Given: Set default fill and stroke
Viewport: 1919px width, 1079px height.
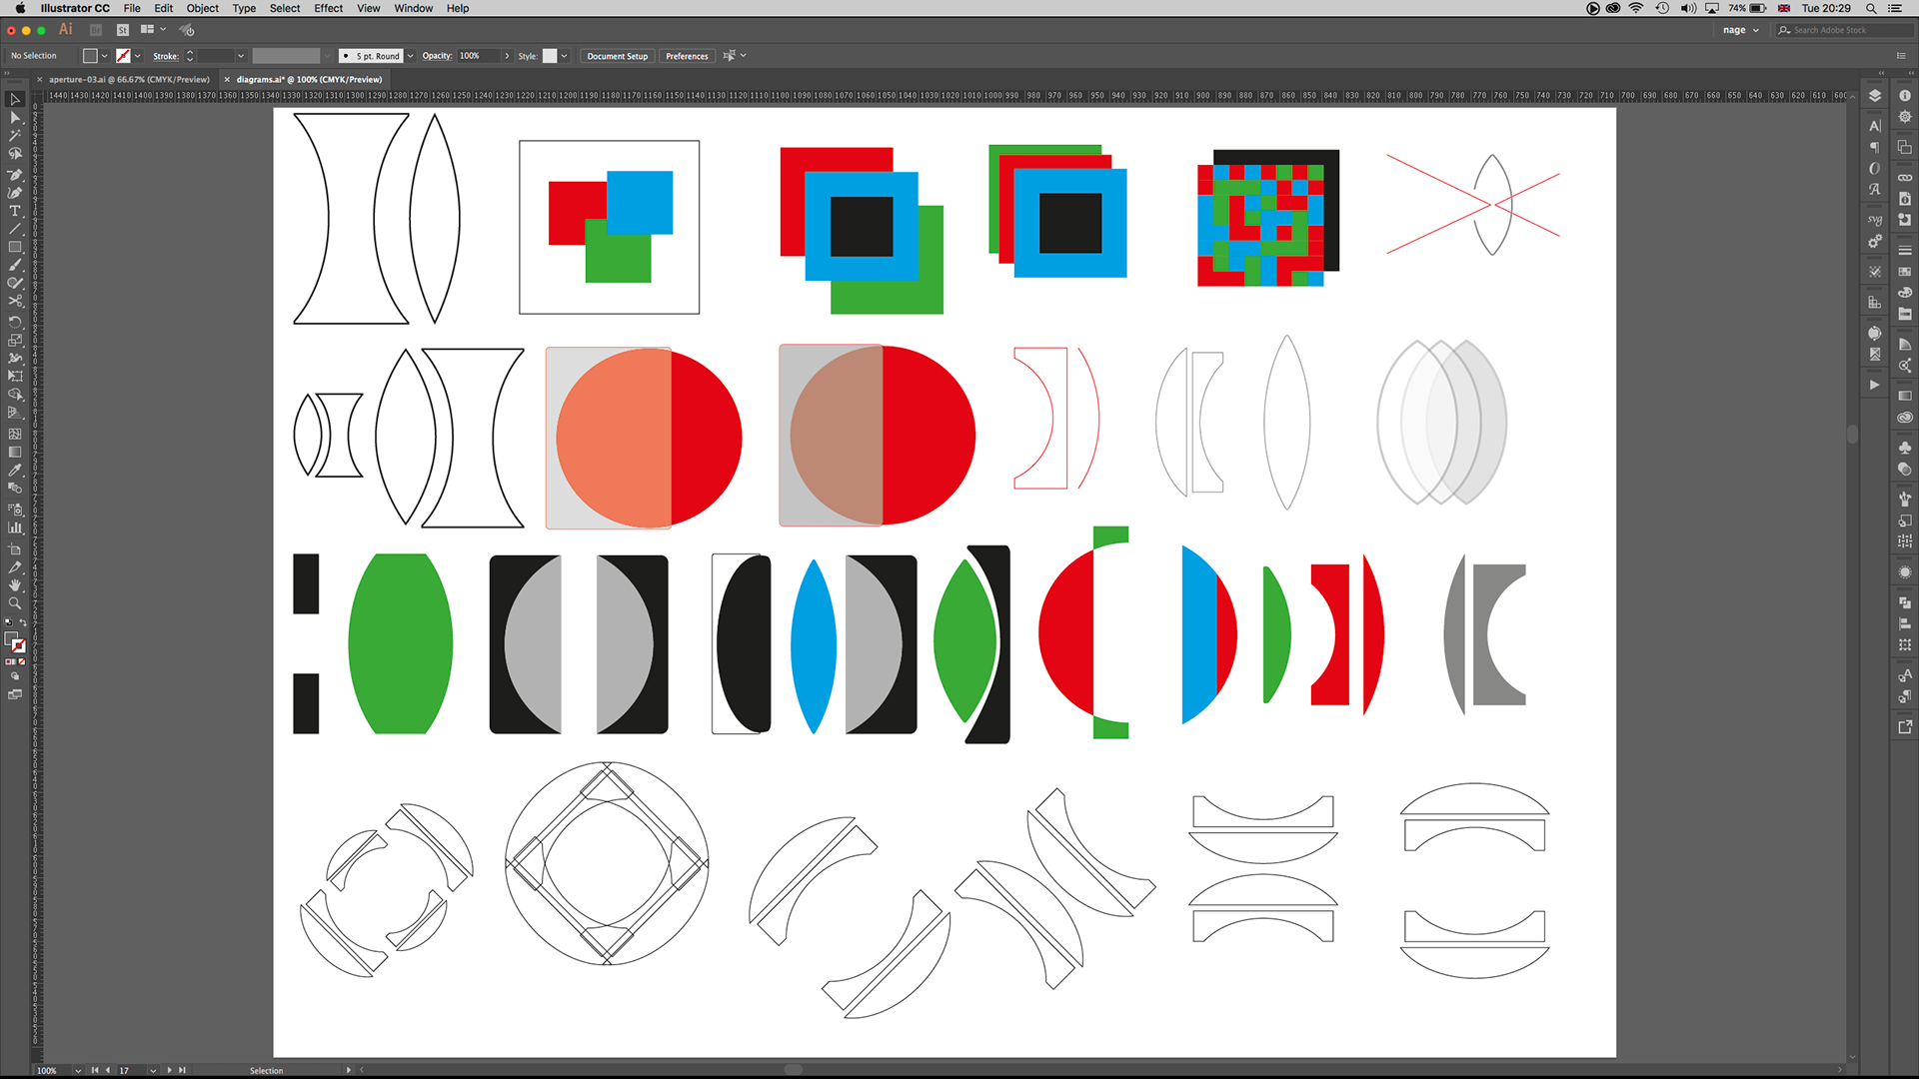Looking at the screenshot, I should click(9, 623).
